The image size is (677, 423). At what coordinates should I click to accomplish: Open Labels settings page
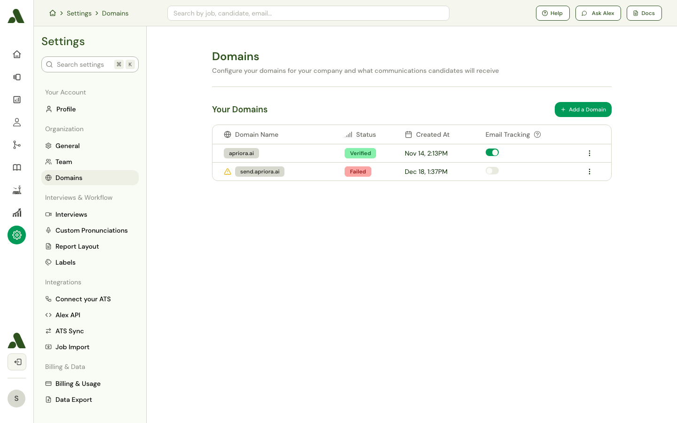[90, 262]
